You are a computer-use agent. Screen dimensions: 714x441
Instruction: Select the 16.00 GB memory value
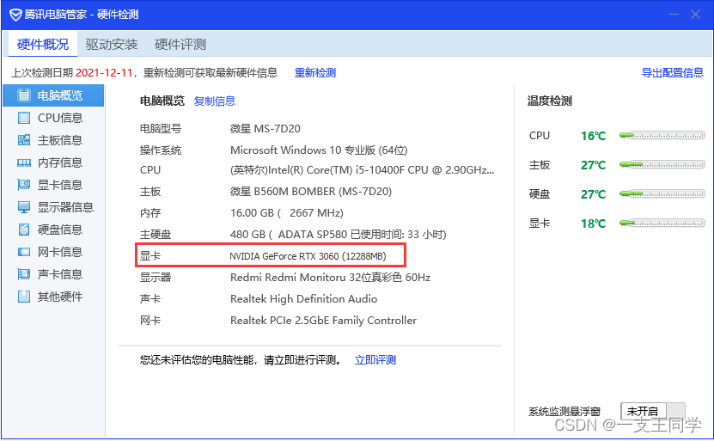[287, 212]
